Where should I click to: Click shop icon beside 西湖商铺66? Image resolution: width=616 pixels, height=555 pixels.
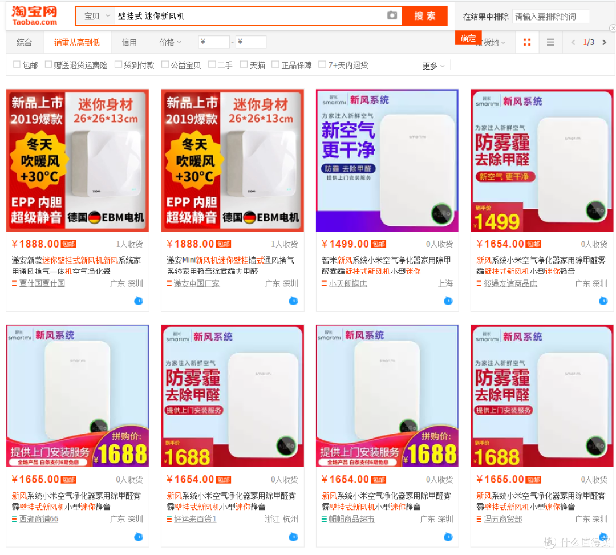coord(14,519)
